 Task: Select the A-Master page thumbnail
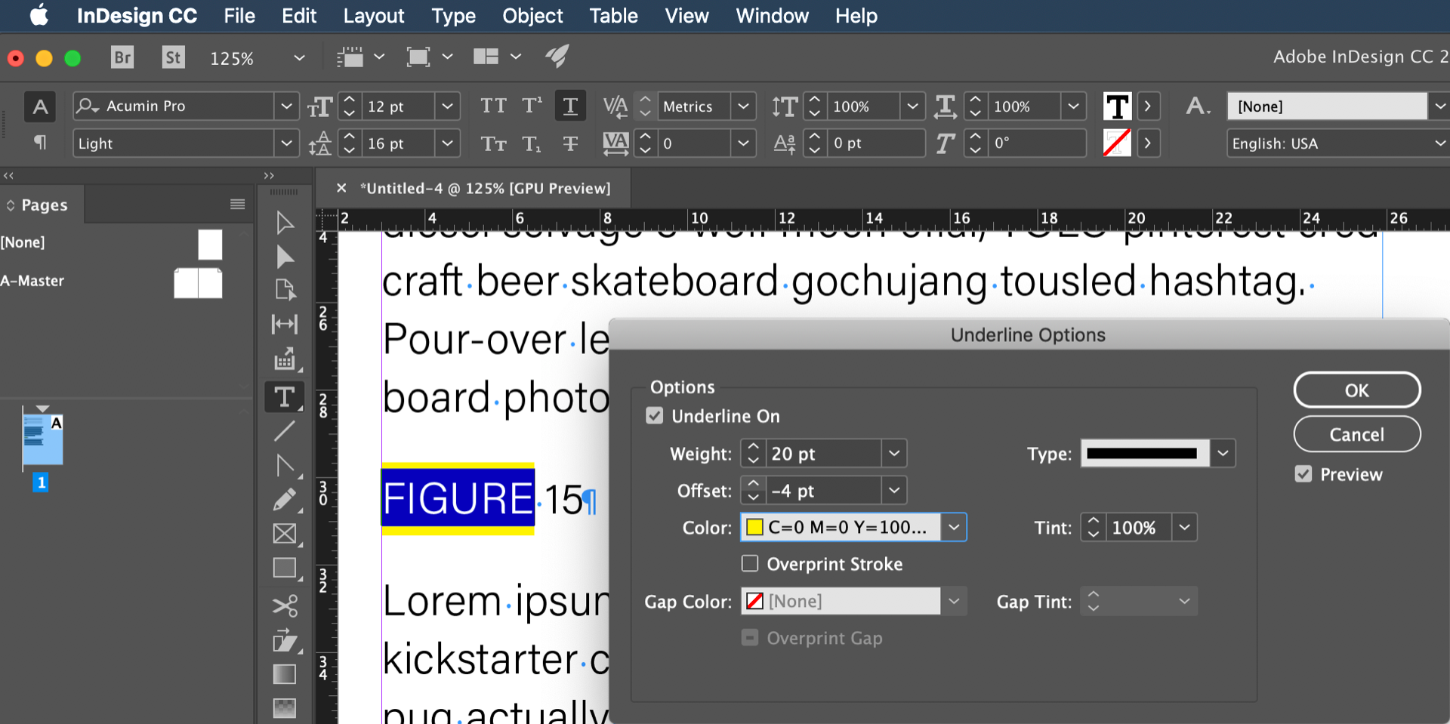click(x=198, y=283)
